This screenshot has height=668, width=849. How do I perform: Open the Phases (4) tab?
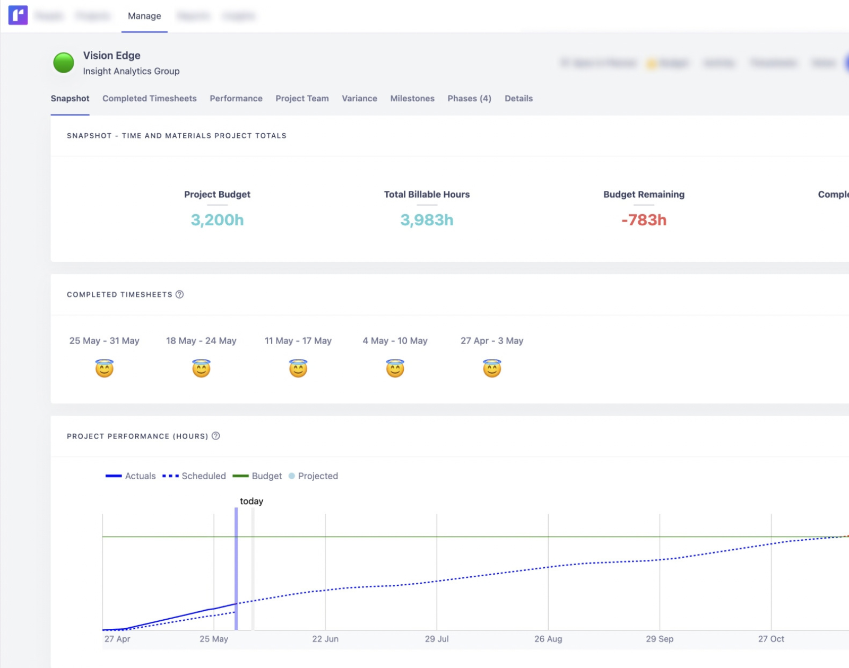click(469, 99)
